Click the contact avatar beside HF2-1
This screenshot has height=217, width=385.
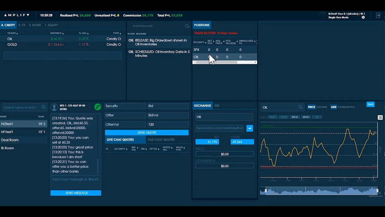[x=54, y=107]
